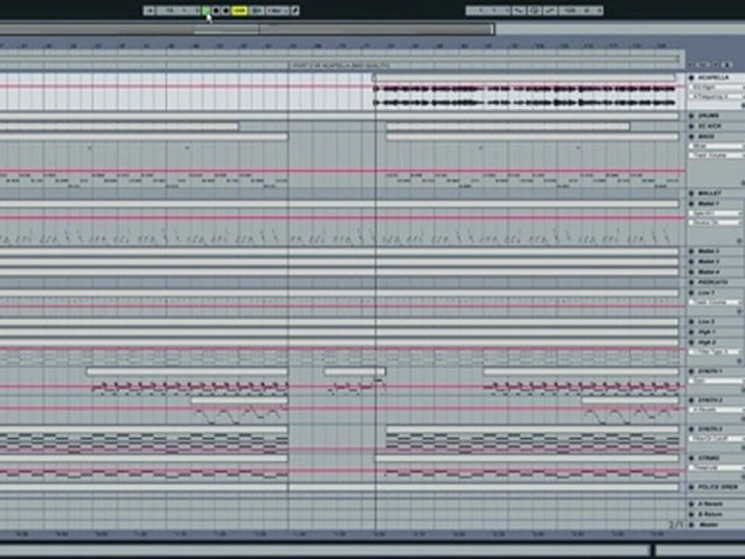Unfold the Mallet 4 track triangle
The height and width of the screenshot is (559, 745).
[691, 272]
